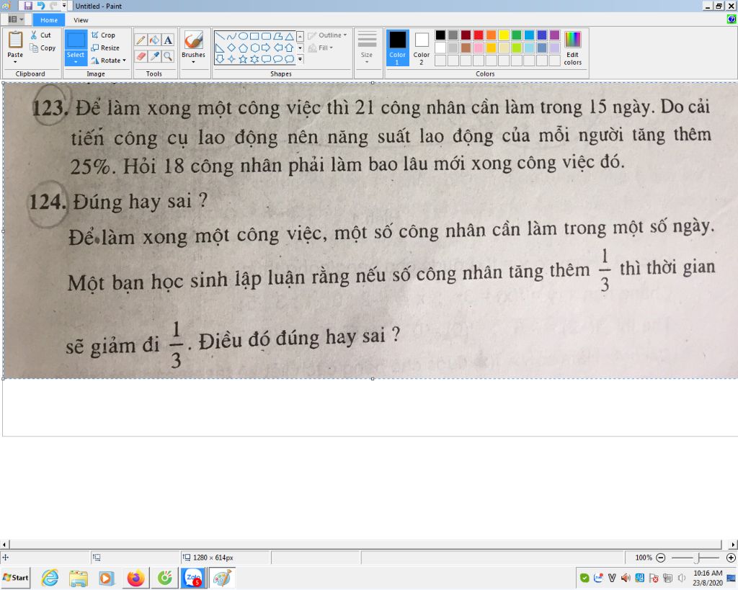Switch to the View ribbon tab
This screenshot has height=590, width=738.
pos(81,19)
